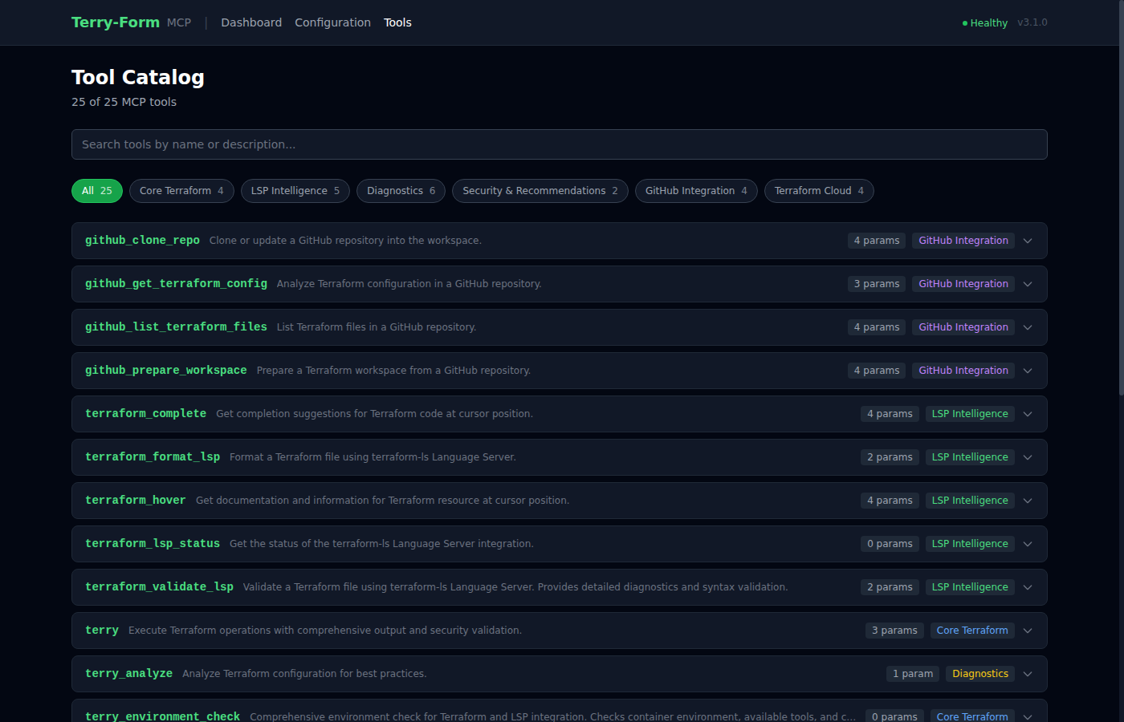This screenshot has height=722, width=1124.
Task: Expand the terry tool details
Action: click(x=1028, y=631)
